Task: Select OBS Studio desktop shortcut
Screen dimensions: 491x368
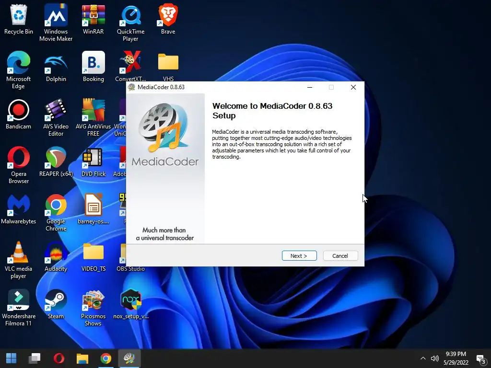Action: (x=130, y=257)
